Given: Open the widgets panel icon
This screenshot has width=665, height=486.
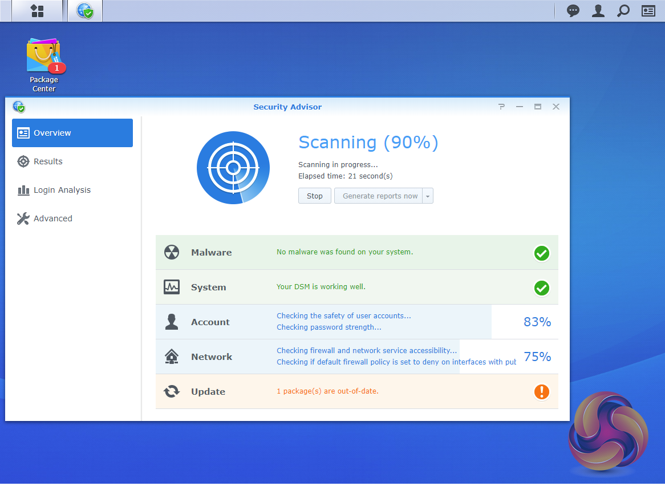Looking at the screenshot, I should click(648, 11).
